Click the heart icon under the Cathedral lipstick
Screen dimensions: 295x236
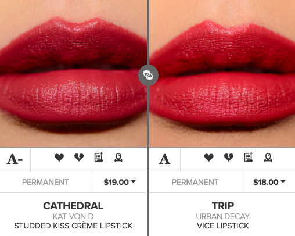point(59,158)
